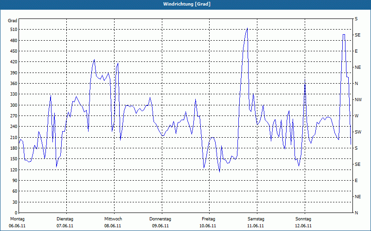Click the 480 axis value
The image size is (371, 231).
click(x=14, y=41)
